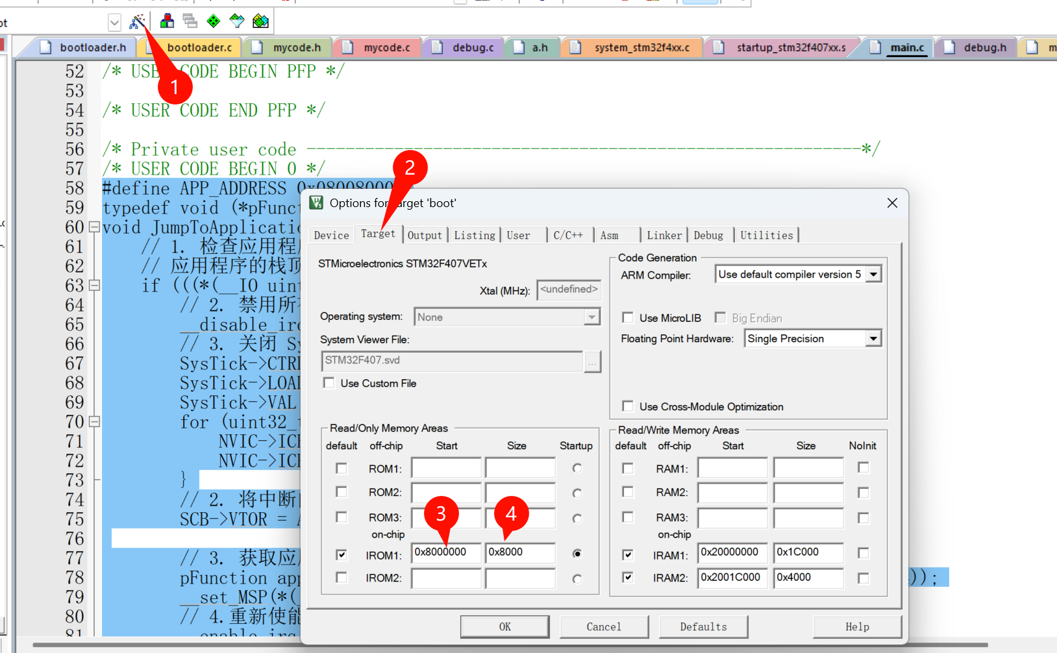Screen dimensions: 1057x653
Task: Click the Defaults button
Action: [x=703, y=626]
